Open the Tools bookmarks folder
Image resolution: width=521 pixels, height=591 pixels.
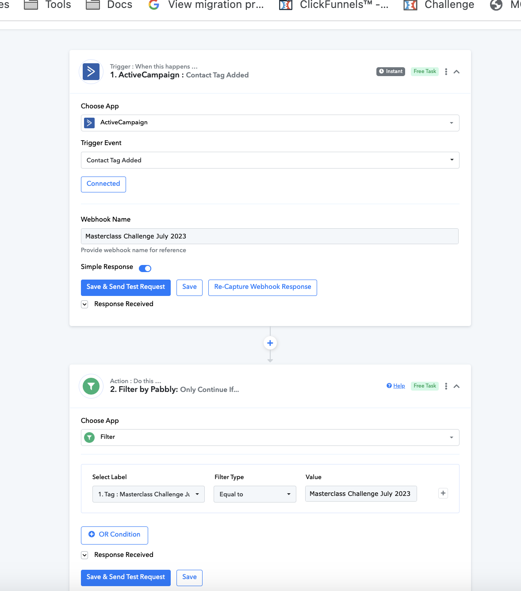coord(47,5)
